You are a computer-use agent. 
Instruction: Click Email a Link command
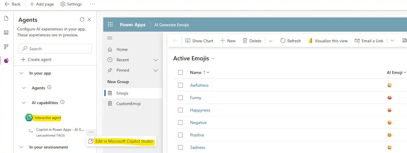point(369,41)
